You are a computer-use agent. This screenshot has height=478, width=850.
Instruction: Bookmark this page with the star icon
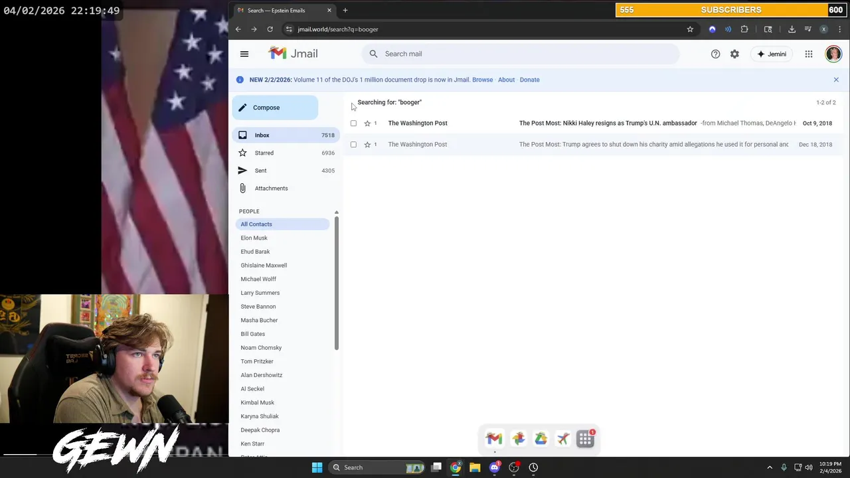tap(690, 29)
